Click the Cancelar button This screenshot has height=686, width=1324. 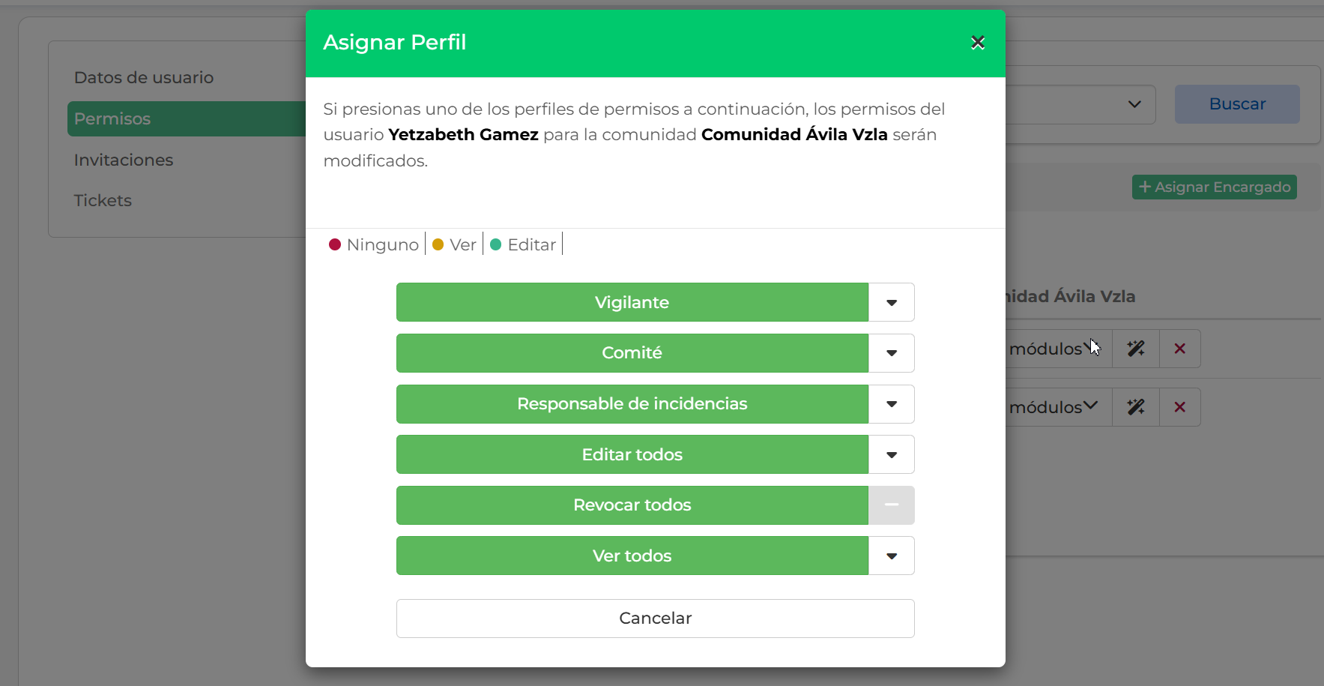pyautogui.click(x=656, y=619)
